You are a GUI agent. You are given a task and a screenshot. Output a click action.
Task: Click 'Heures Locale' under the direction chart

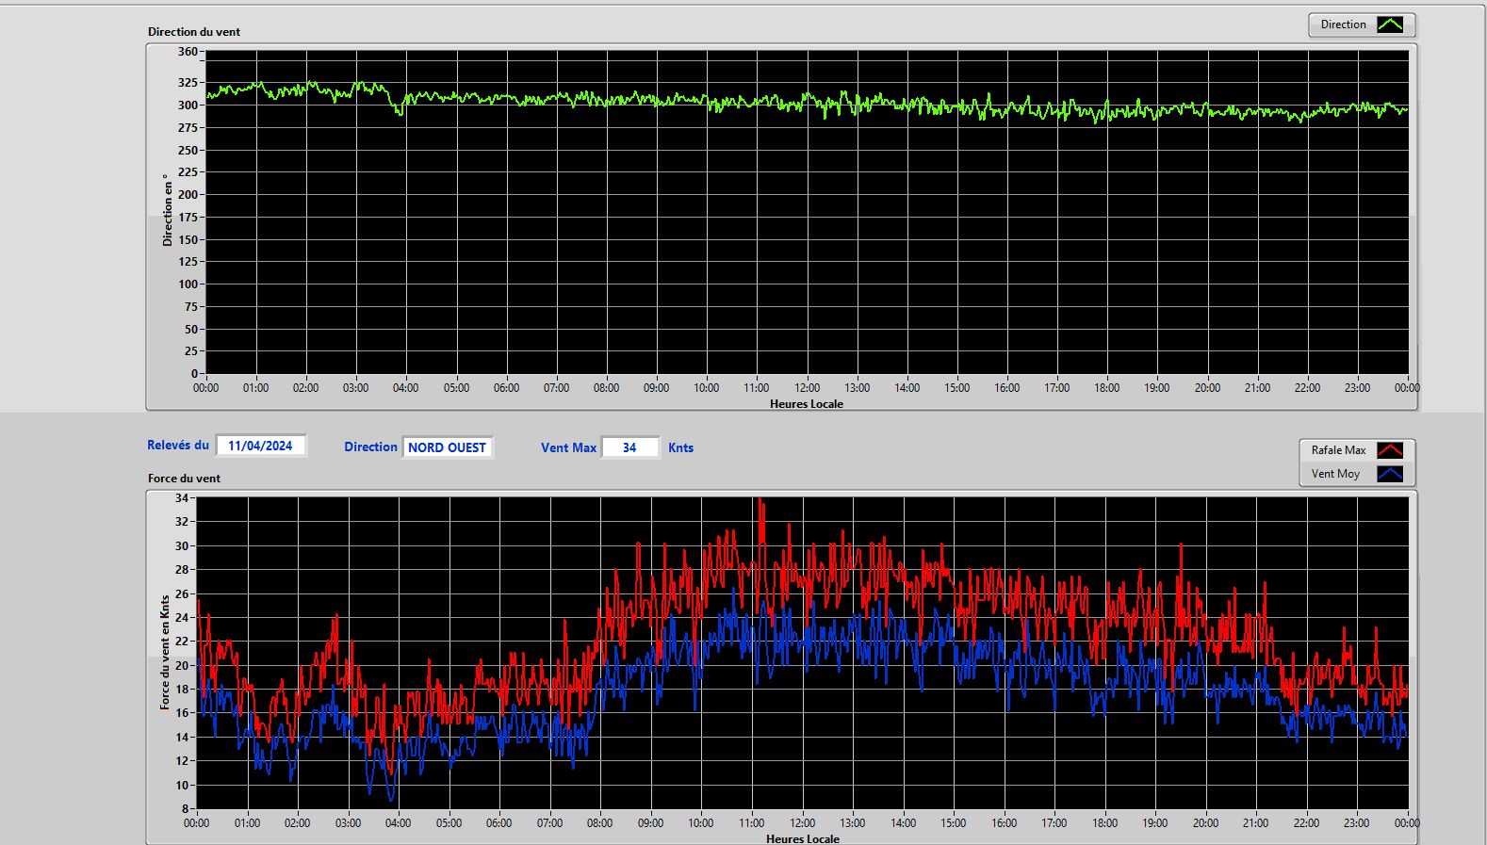click(807, 404)
